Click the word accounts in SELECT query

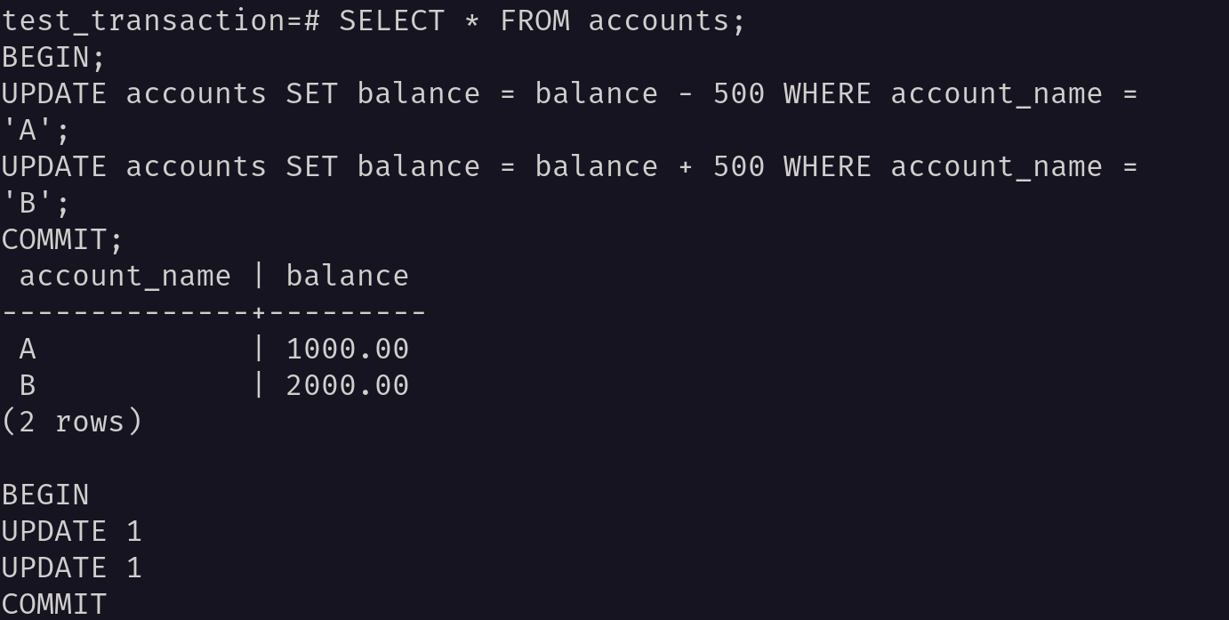click(x=658, y=20)
